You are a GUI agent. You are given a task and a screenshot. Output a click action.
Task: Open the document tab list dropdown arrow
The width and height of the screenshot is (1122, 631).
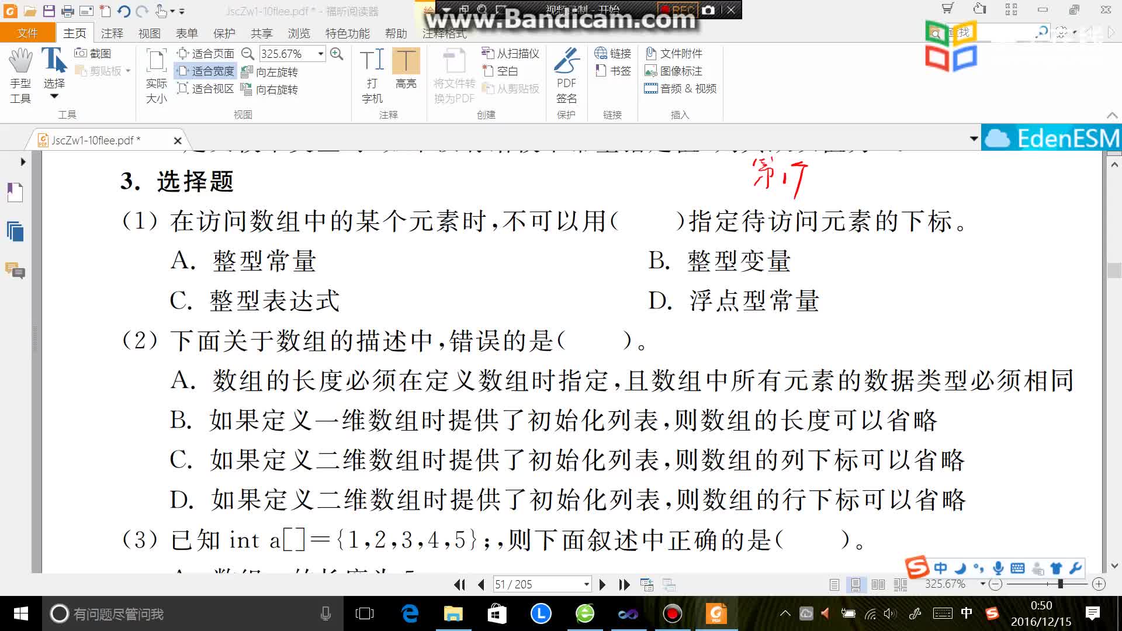[x=974, y=138]
